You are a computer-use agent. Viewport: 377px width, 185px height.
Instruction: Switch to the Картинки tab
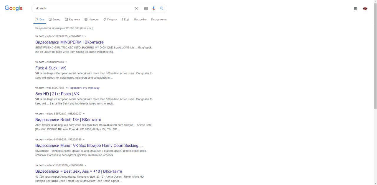72,19
